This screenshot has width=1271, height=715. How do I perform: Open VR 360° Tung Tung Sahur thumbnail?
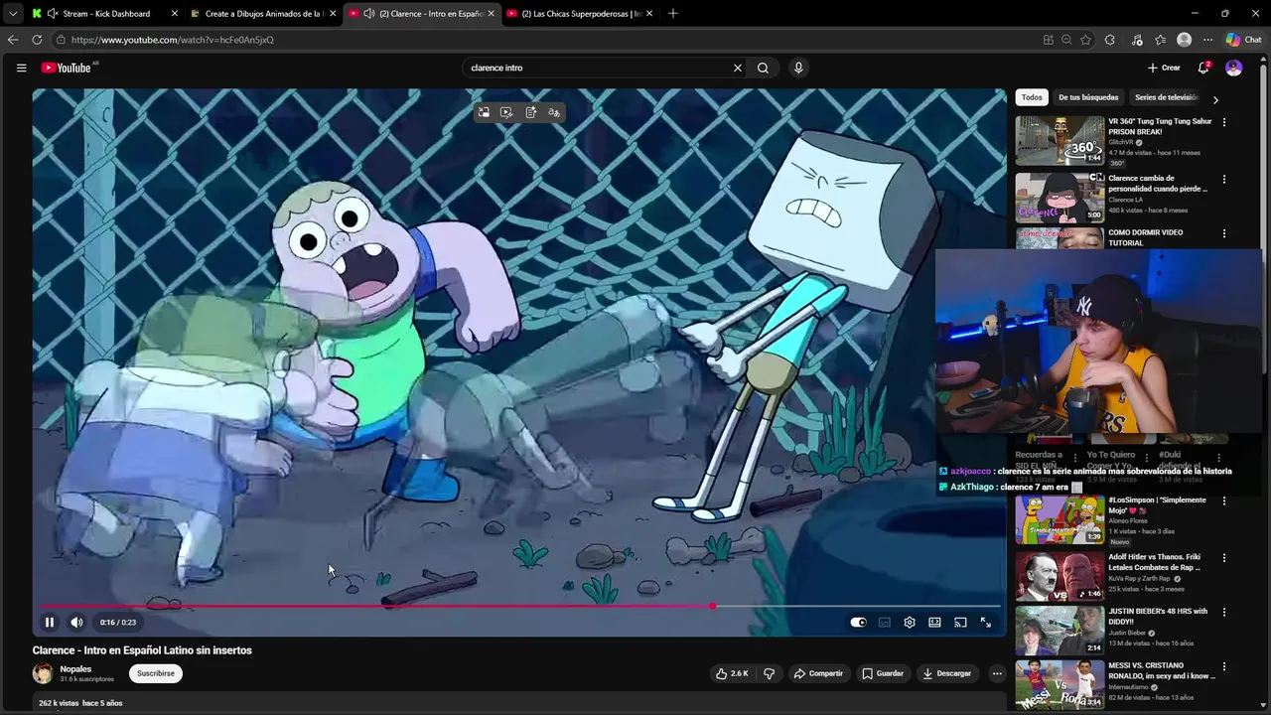click(x=1059, y=140)
